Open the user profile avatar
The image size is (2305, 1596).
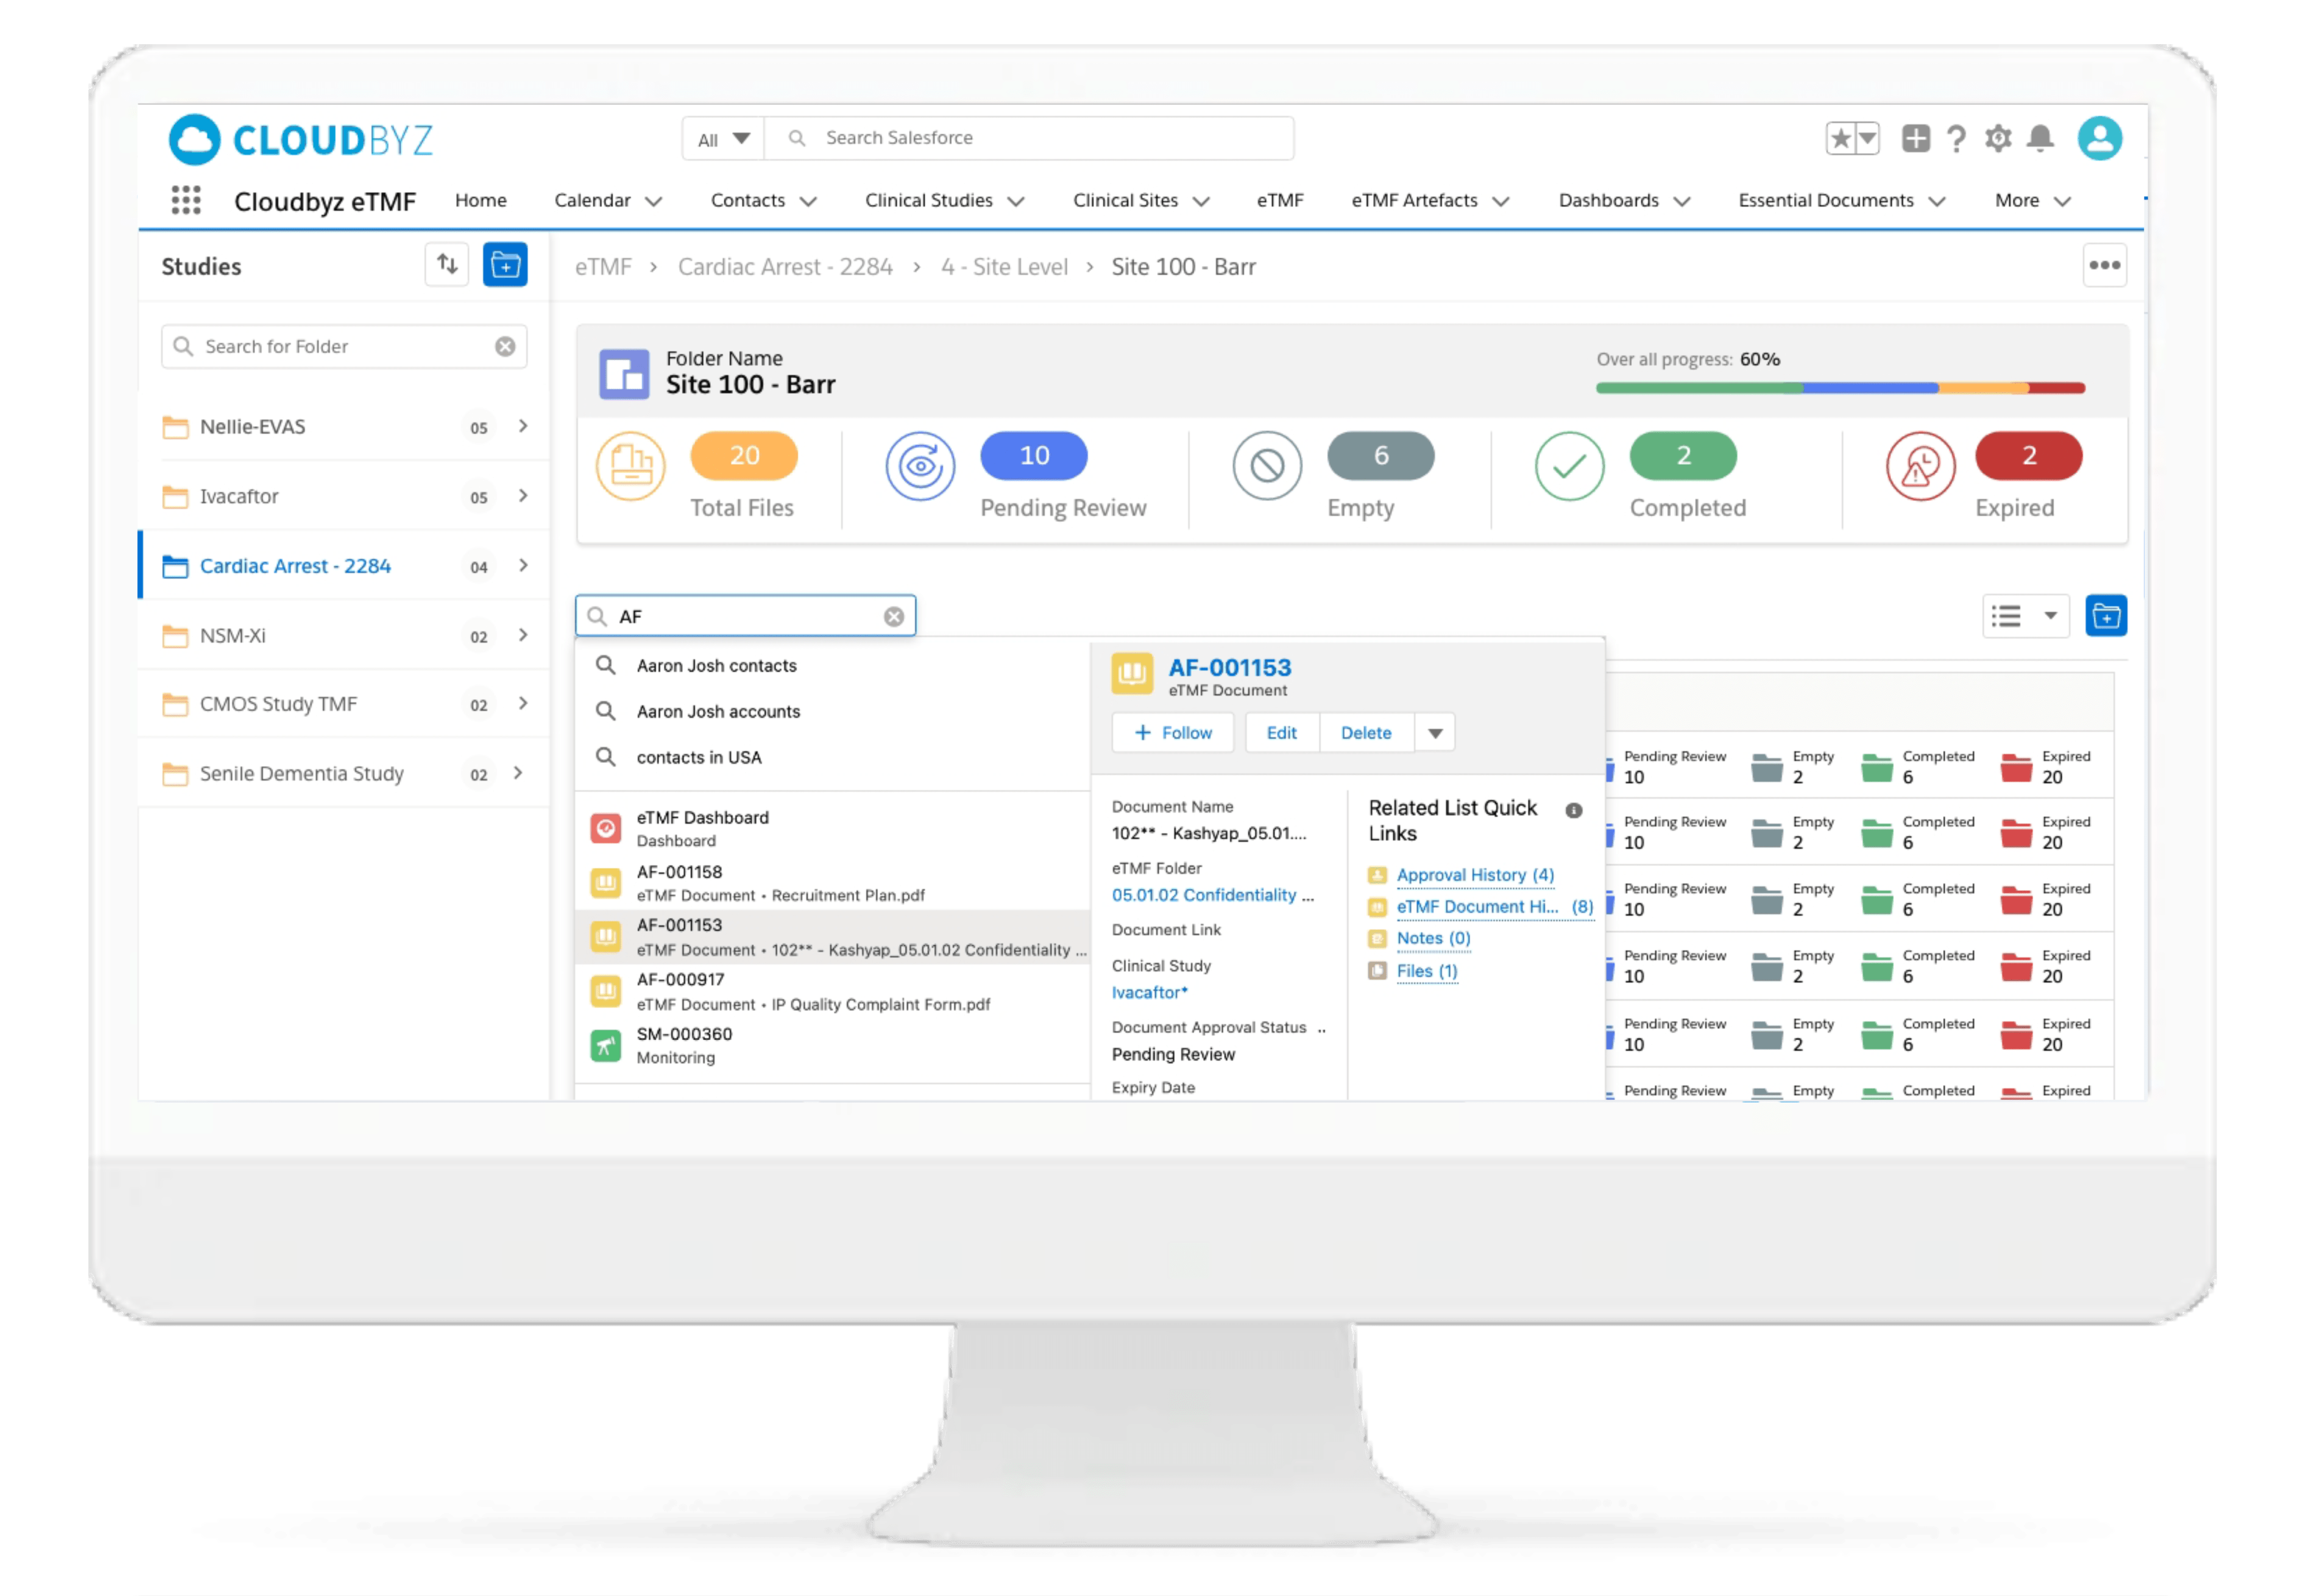[x=2099, y=138]
